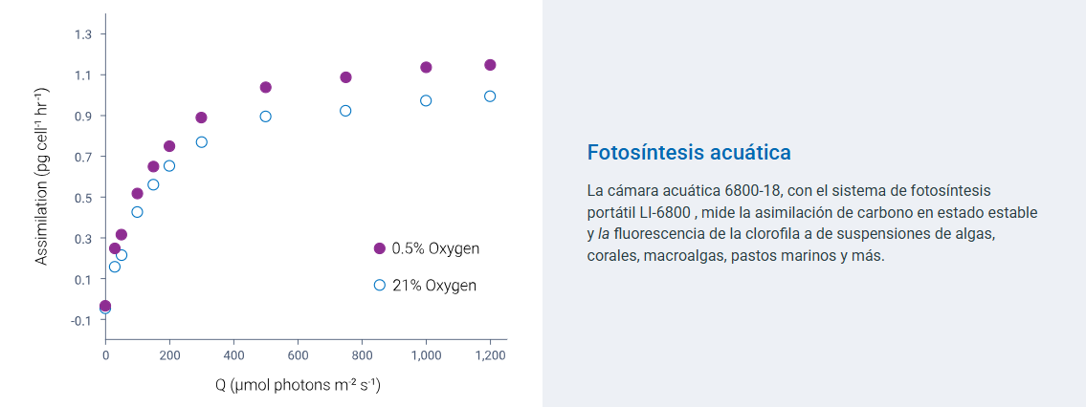Click the hollow 21% Oxygen legend marker
The width and height of the screenshot is (1086, 407).
coord(379,285)
